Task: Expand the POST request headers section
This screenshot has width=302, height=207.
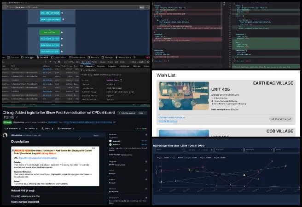Action: pos(82,74)
